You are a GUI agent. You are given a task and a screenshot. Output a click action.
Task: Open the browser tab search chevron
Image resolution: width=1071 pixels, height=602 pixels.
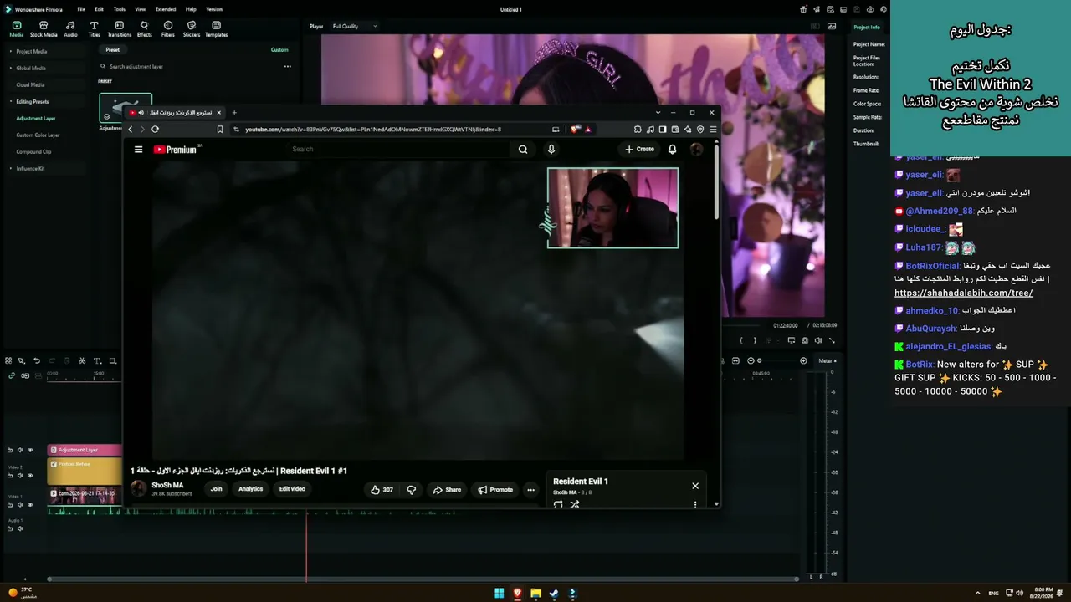coord(658,113)
